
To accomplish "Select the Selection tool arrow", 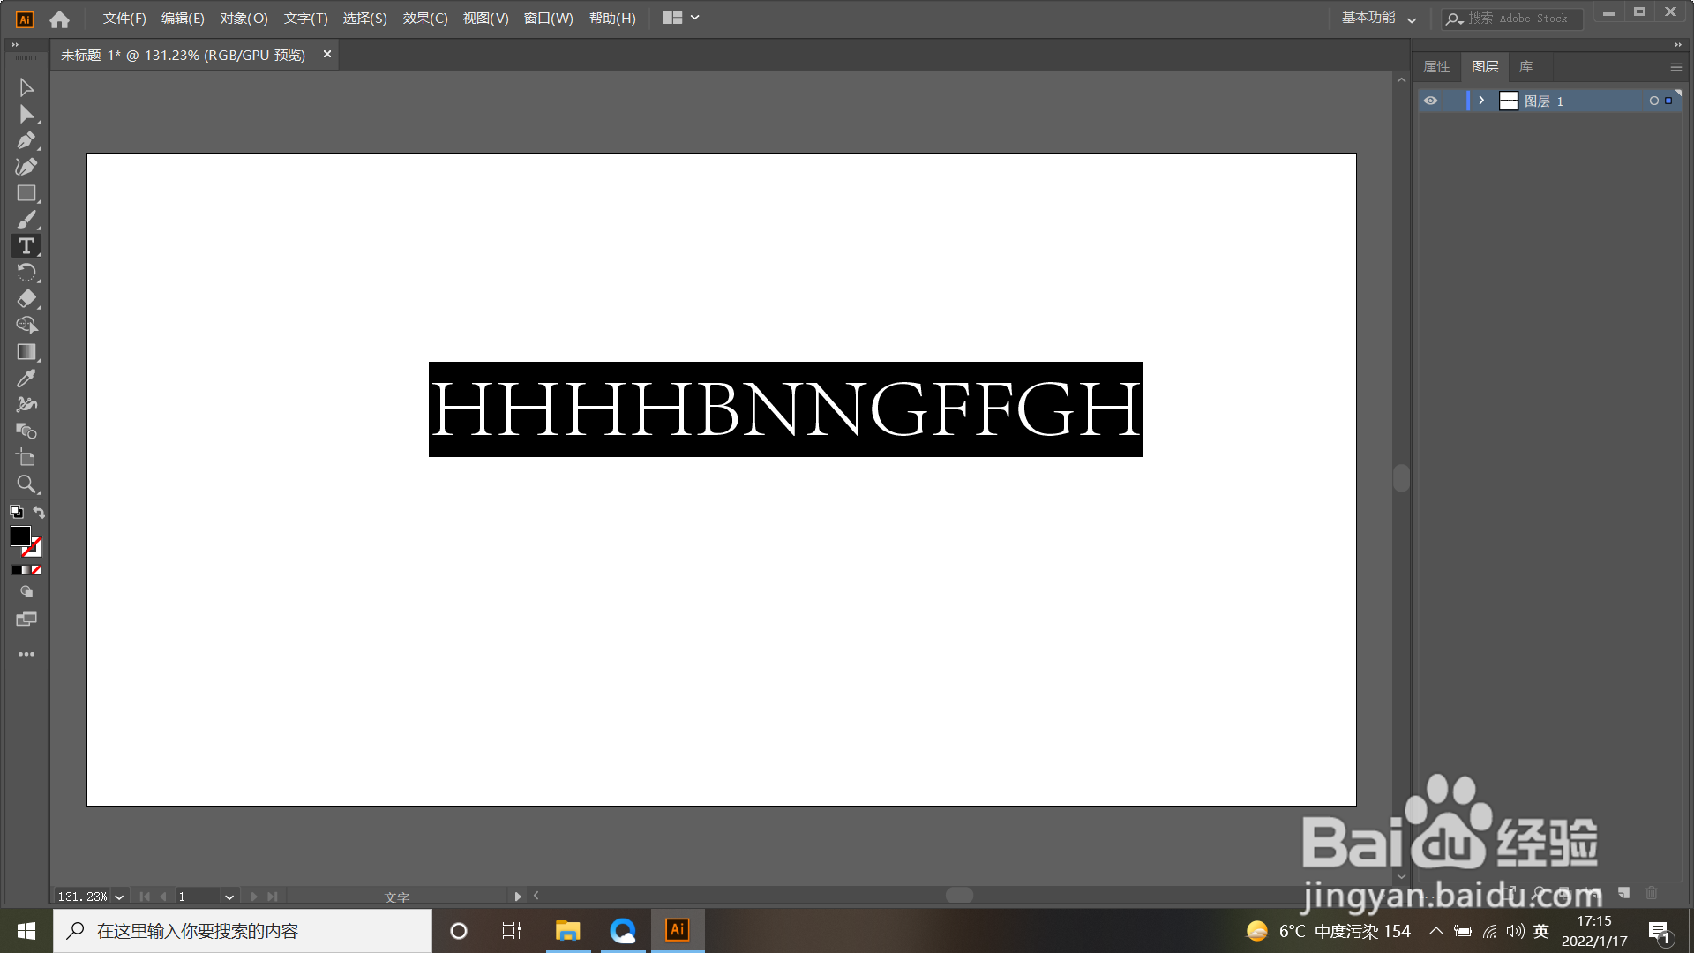I will click(x=26, y=87).
